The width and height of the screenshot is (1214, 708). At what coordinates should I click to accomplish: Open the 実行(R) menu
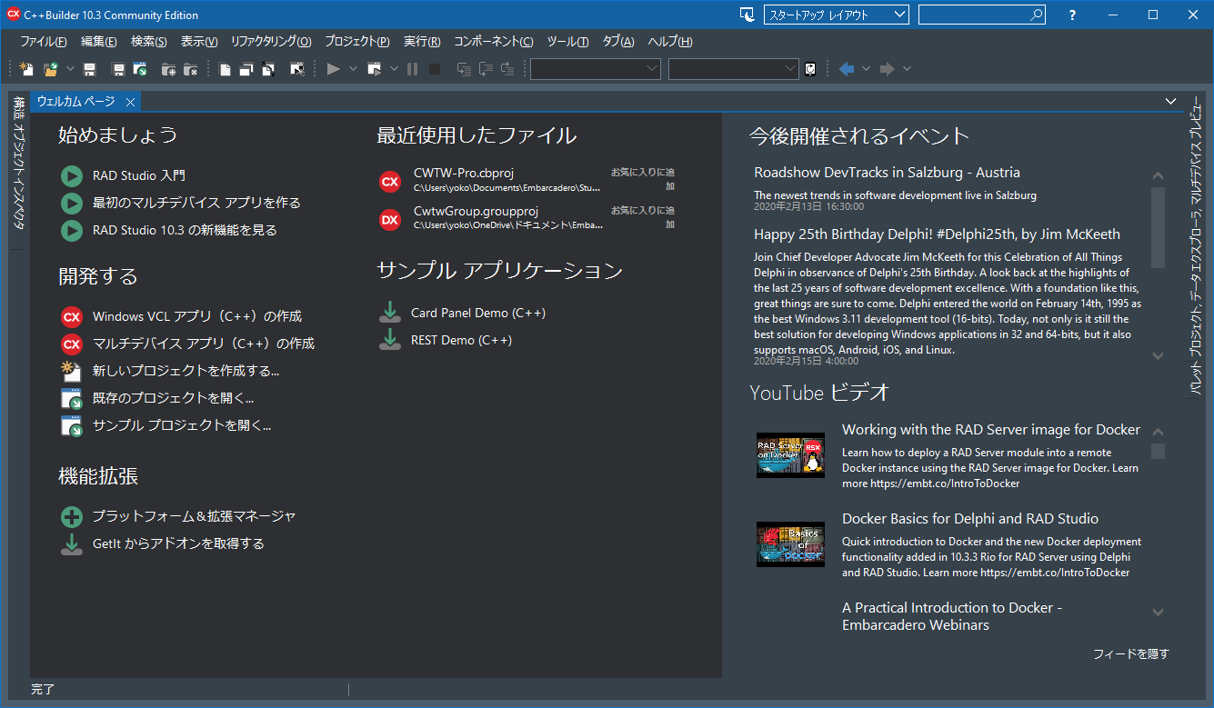tap(422, 42)
